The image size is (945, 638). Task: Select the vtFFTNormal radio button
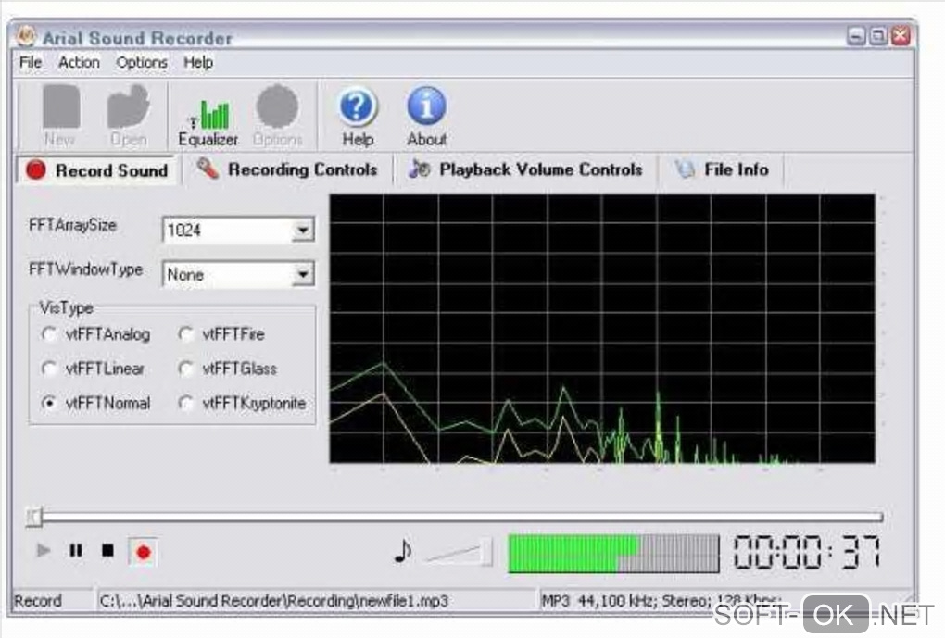(49, 403)
